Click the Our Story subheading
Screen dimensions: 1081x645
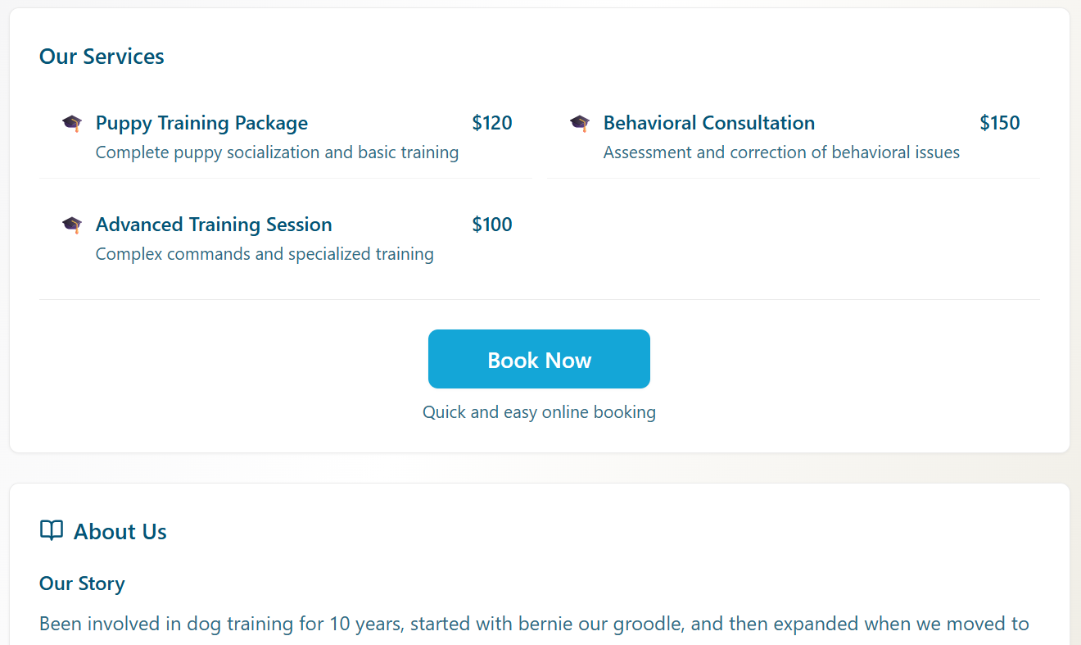82,584
